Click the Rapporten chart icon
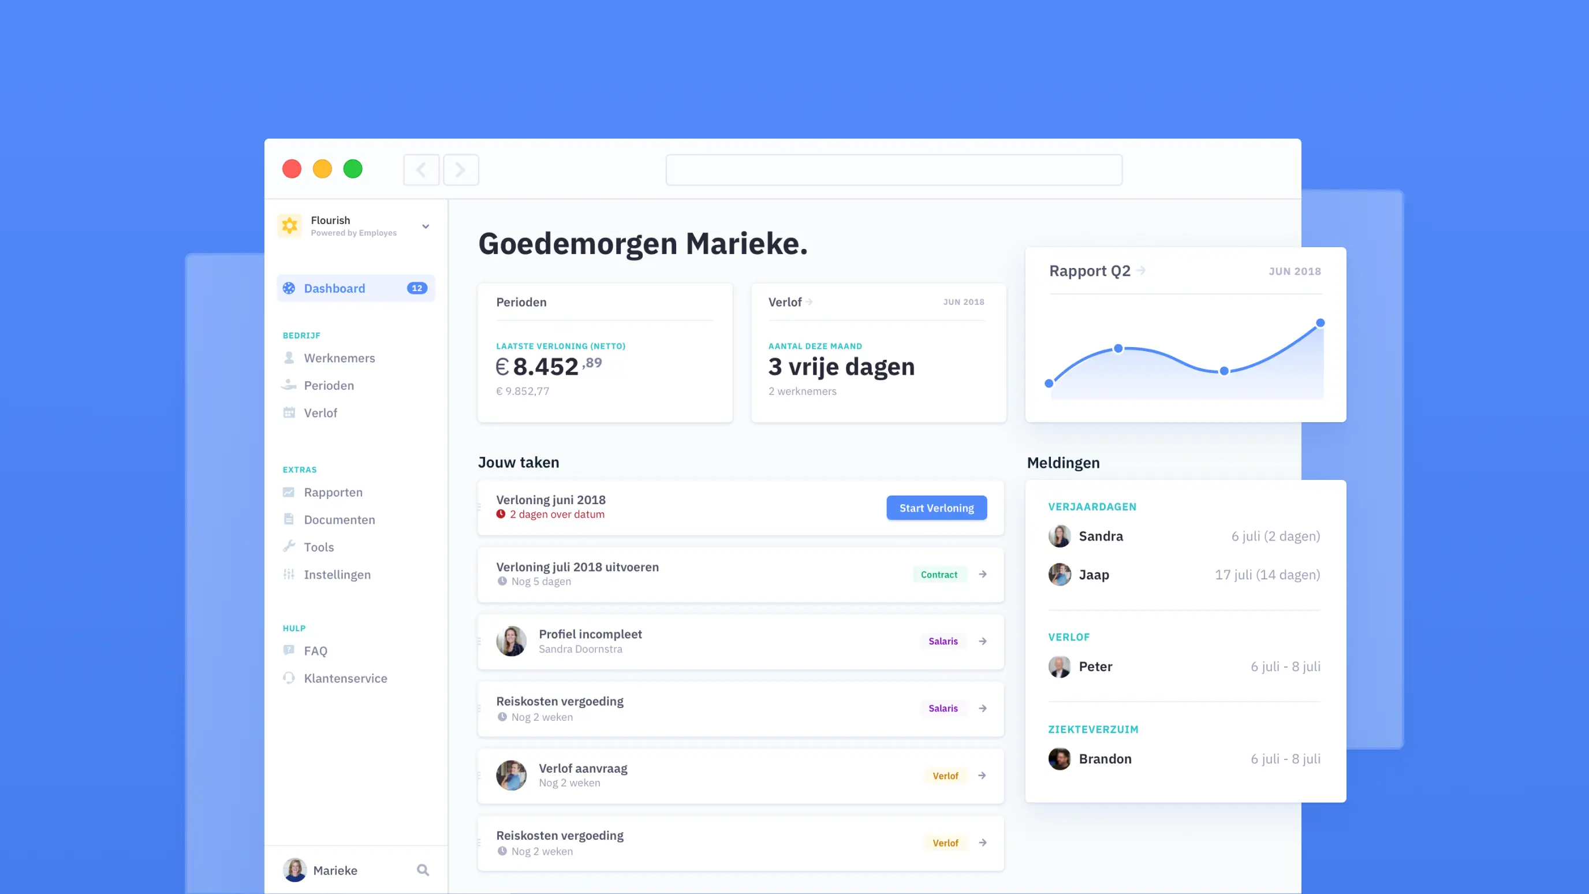This screenshot has height=894, width=1589. [289, 491]
